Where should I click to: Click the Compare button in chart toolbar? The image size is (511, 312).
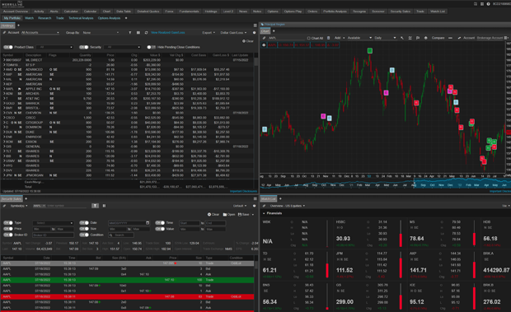(438, 38)
